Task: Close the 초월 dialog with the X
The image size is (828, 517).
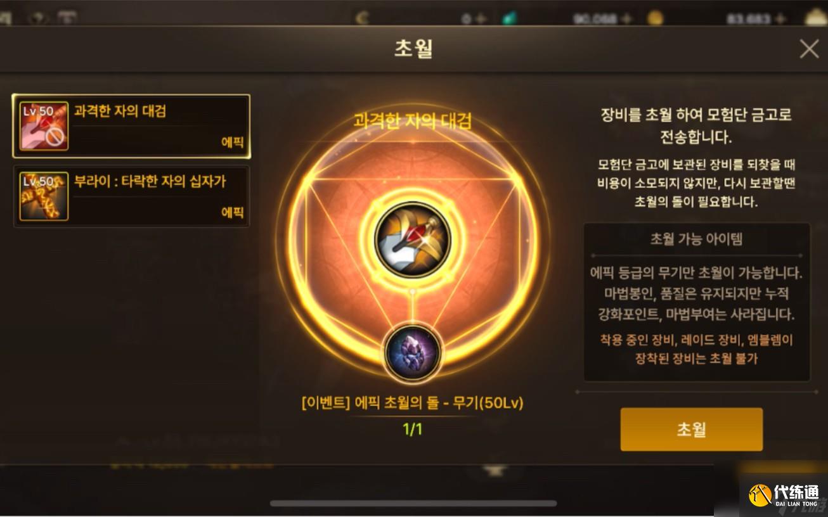Action: click(809, 49)
